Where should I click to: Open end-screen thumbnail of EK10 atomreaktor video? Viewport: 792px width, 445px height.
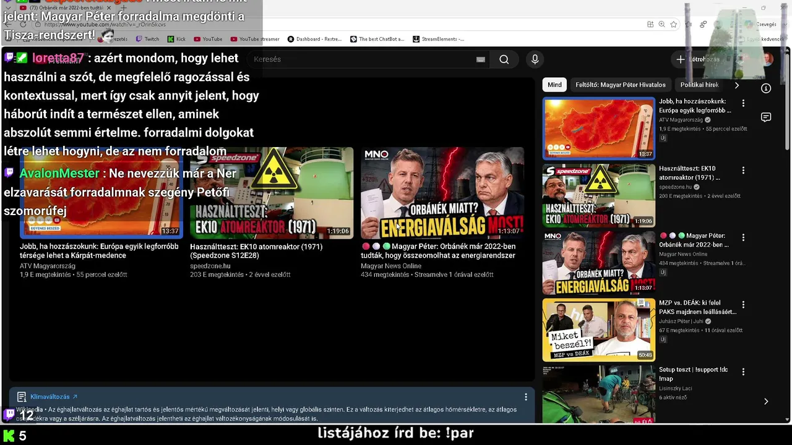pyautogui.click(x=272, y=192)
